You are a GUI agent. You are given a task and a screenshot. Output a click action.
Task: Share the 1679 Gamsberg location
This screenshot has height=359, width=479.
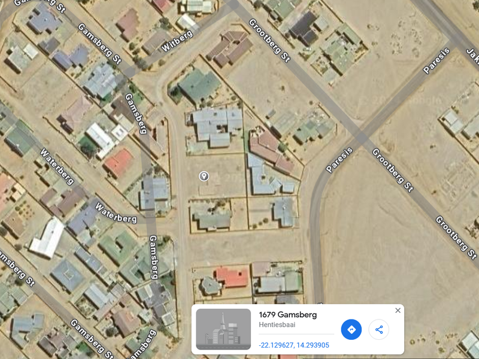[379, 330]
